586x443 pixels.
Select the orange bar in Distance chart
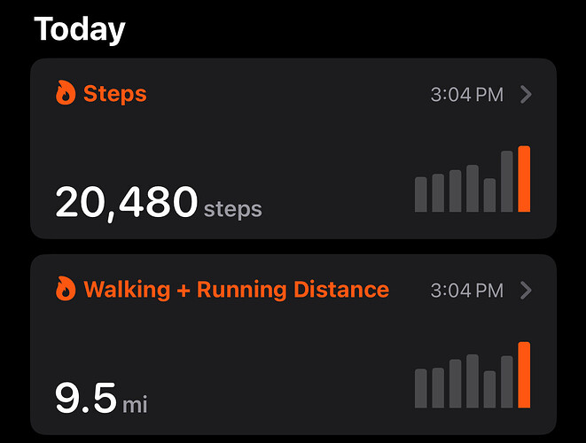524,375
